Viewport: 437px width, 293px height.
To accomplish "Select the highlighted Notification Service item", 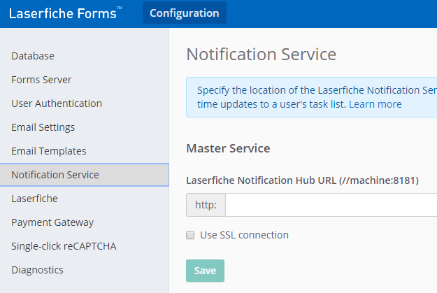I will point(55,175).
